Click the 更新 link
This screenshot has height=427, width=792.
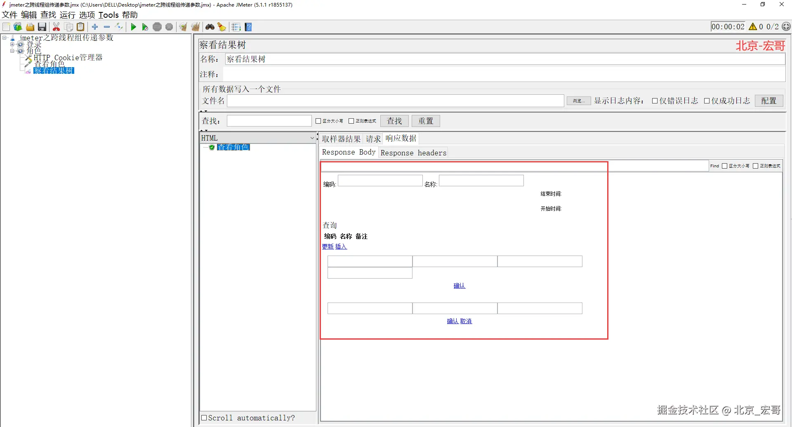(328, 246)
